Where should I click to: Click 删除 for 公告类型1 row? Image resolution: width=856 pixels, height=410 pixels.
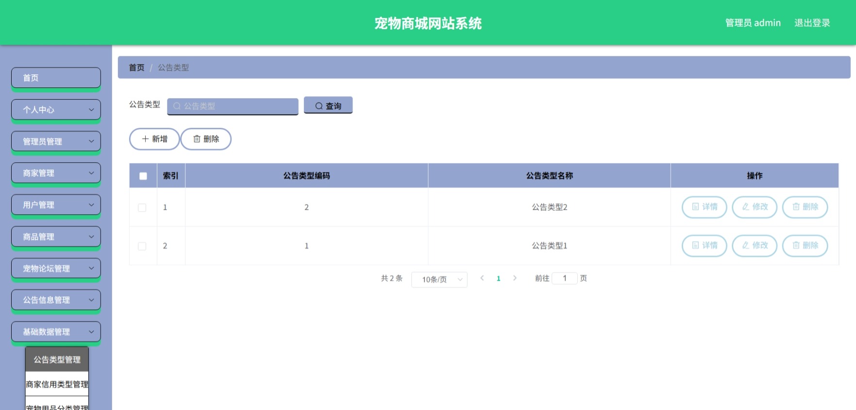(805, 245)
